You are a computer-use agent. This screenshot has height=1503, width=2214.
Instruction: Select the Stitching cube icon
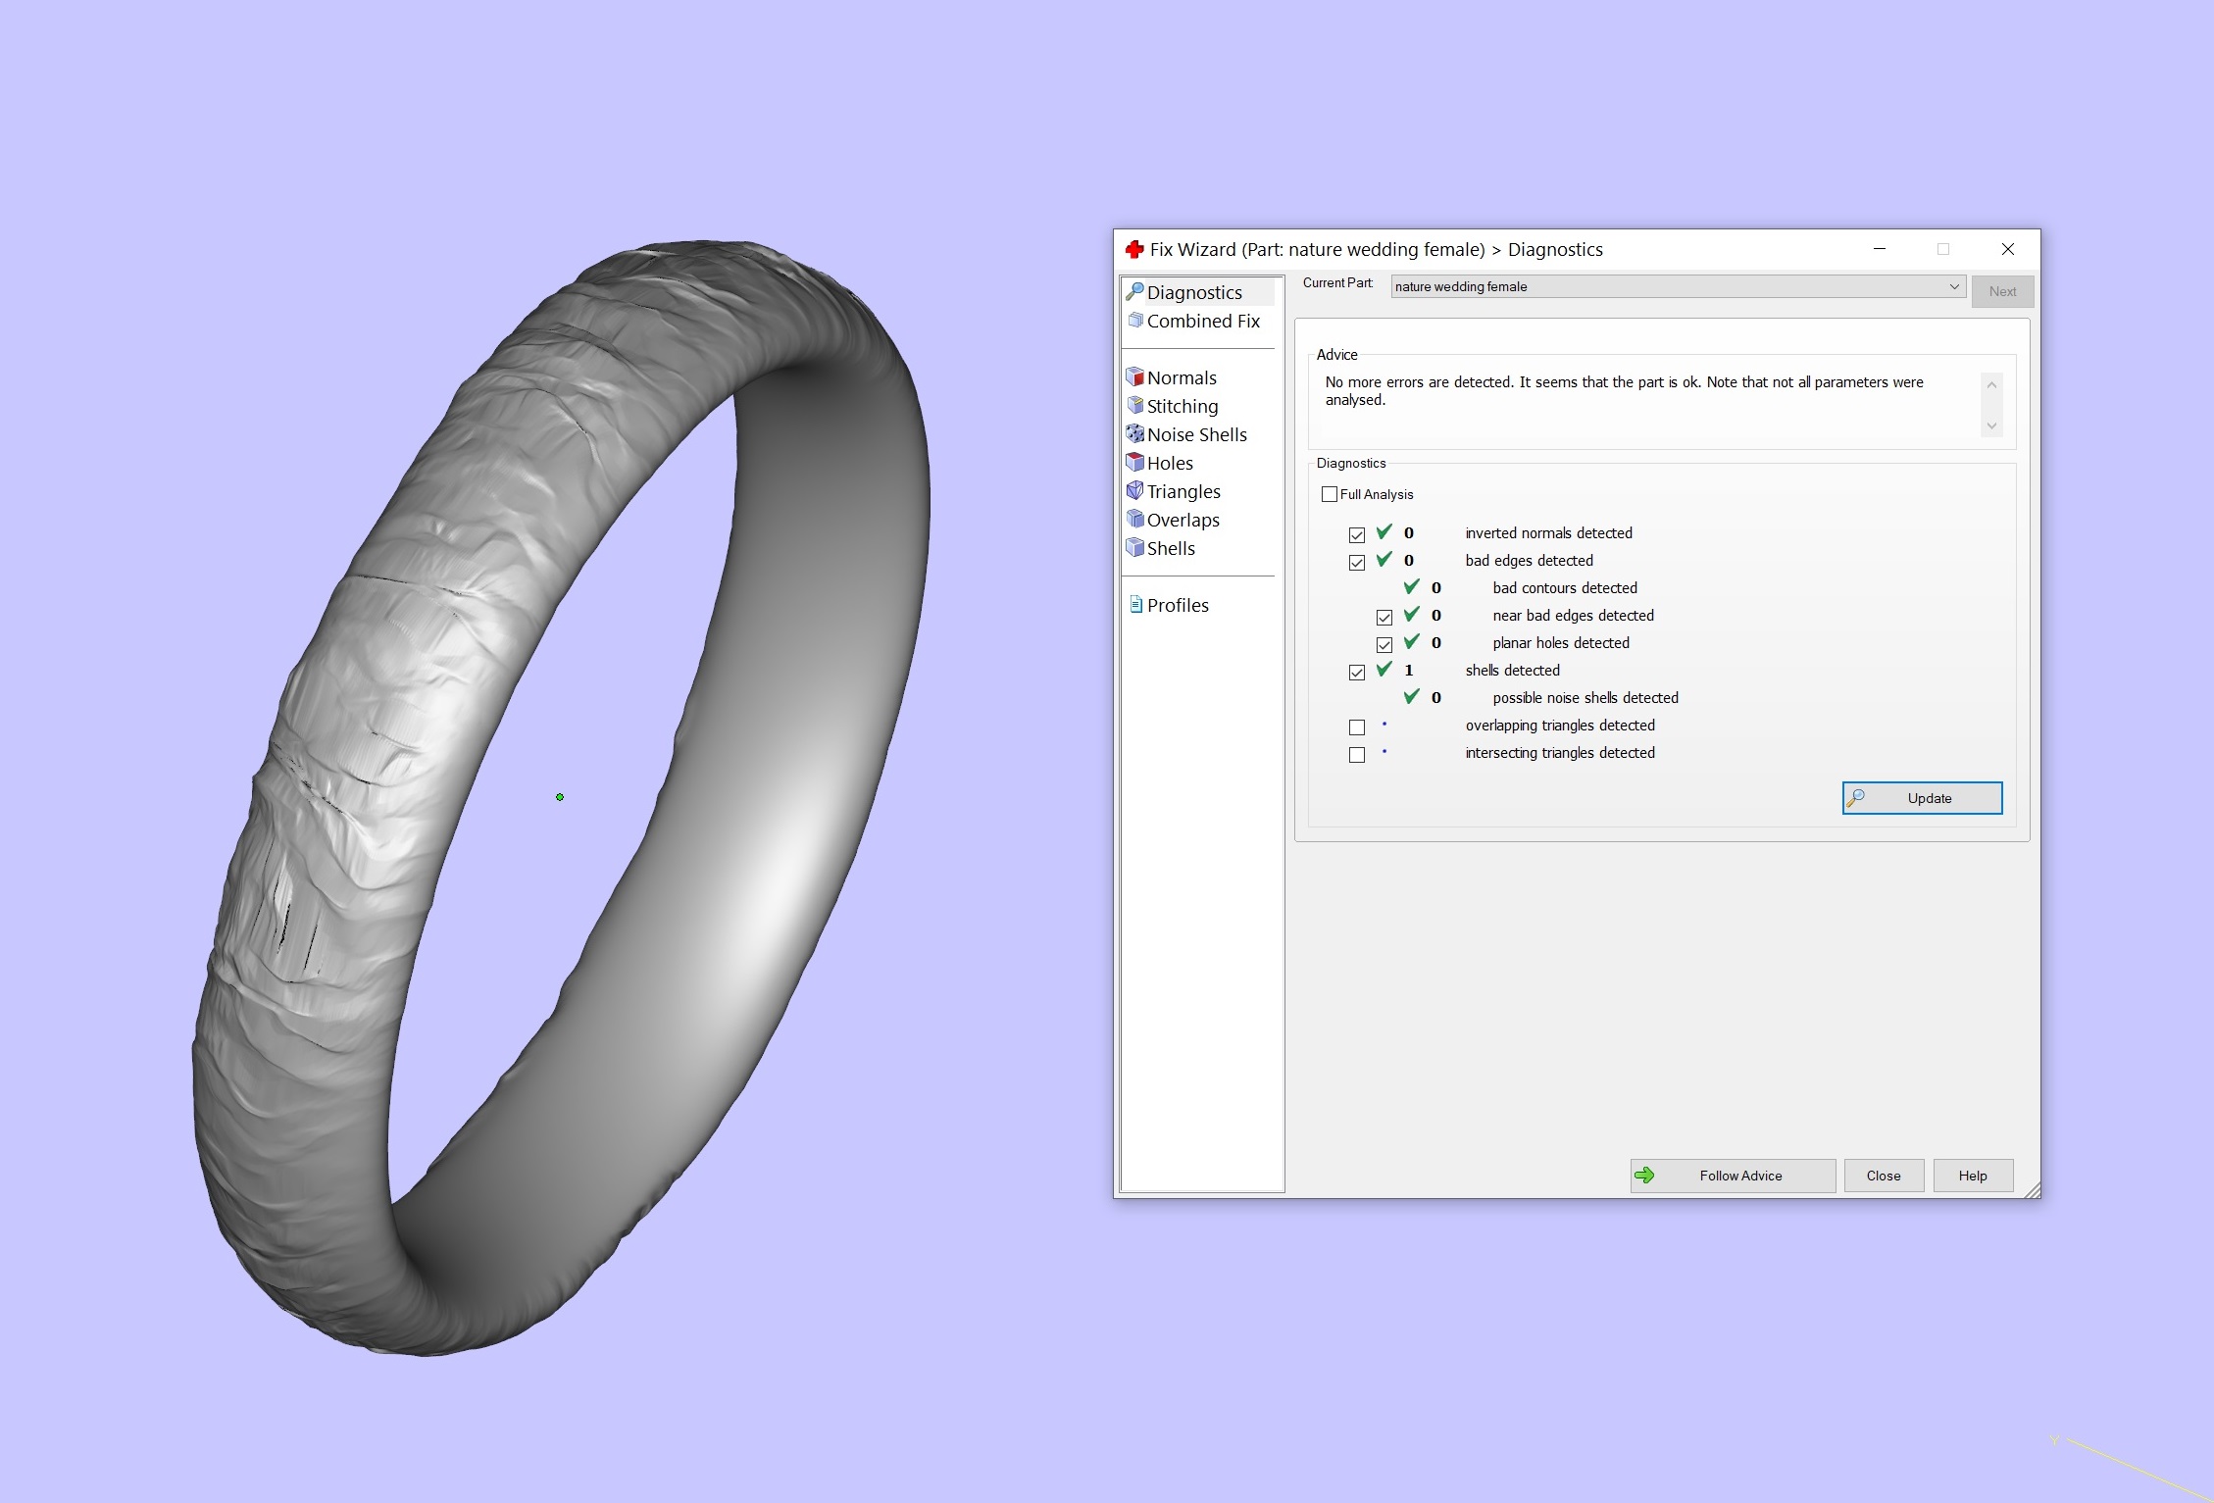coord(1135,406)
